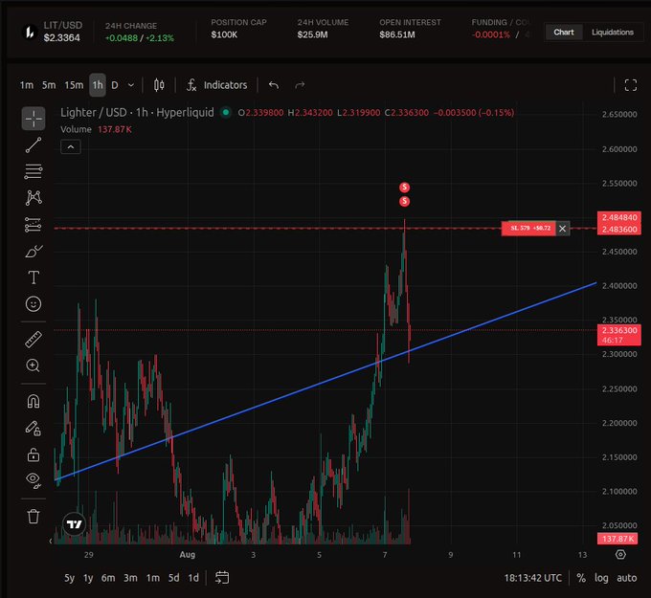
Task: Select the D daily timeframe
Action: (x=115, y=85)
